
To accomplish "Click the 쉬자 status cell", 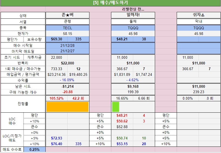I will (199, 15).
